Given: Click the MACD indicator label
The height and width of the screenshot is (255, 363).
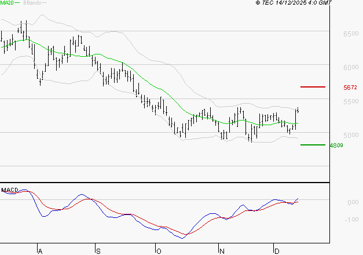Looking at the screenshot, I should coord(10,190).
